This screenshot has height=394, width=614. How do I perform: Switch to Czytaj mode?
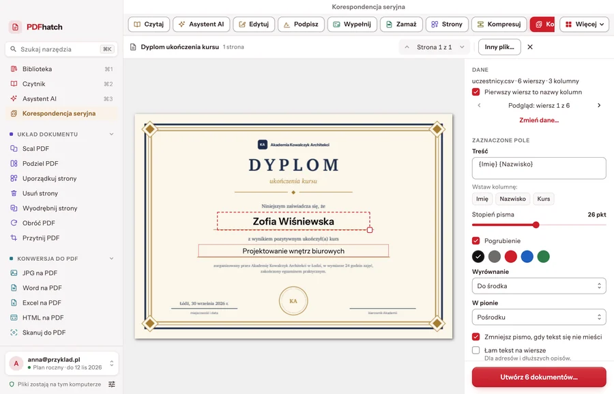pyautogui.click(x=149, y=25)
